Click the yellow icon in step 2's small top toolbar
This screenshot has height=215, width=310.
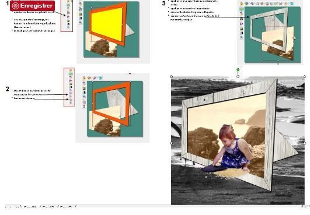coord(84,78)
